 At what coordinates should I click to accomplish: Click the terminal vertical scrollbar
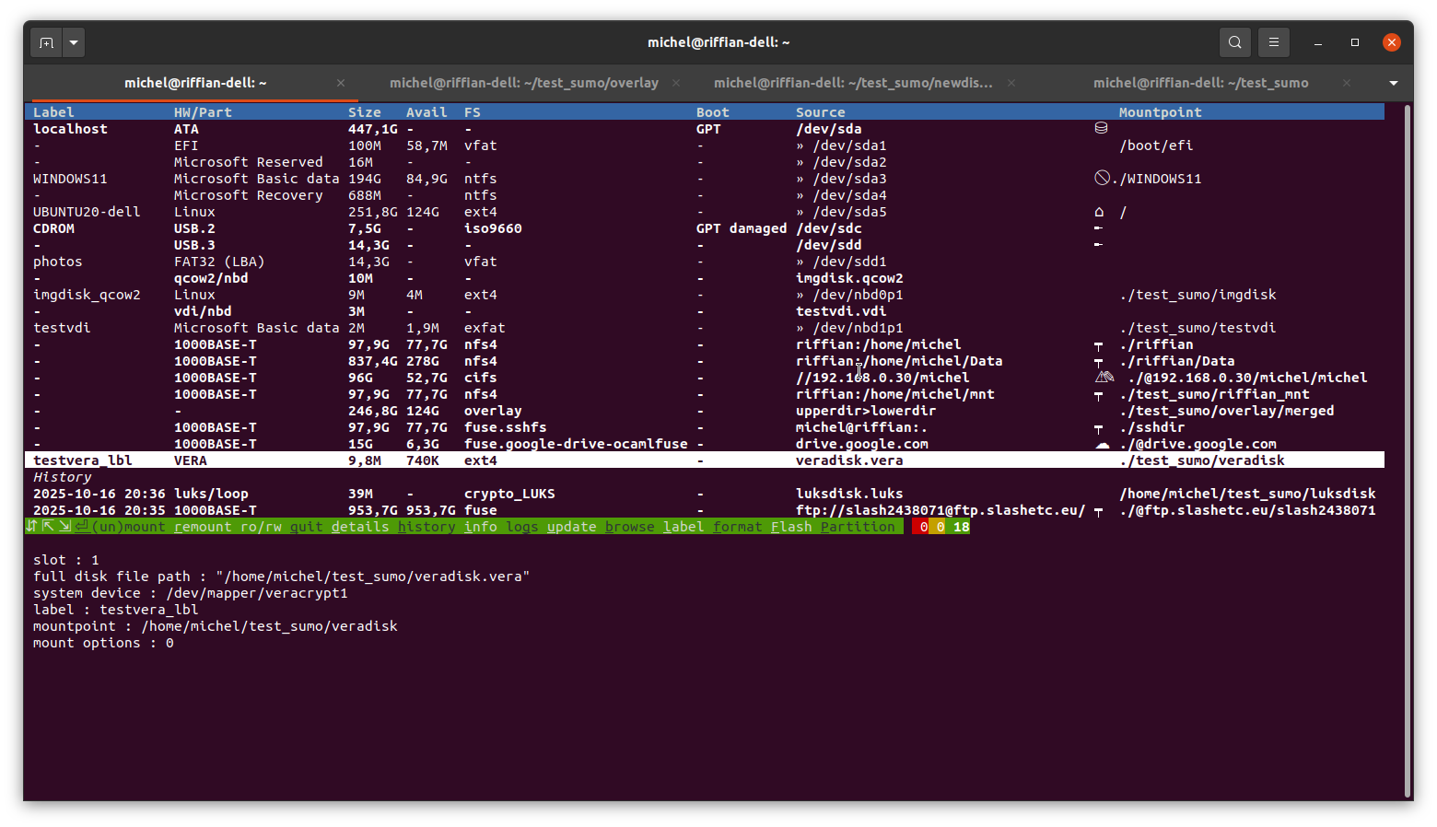(x=1408, y=451)
